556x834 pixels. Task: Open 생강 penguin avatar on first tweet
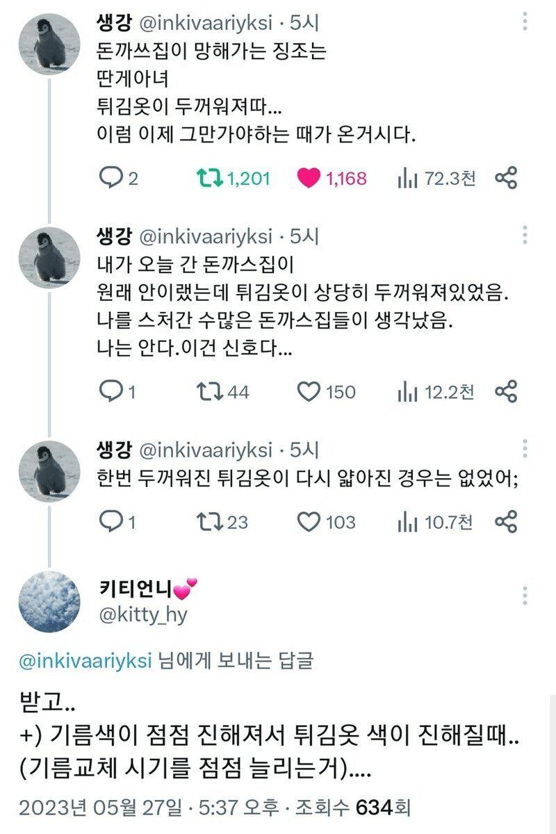(49, 43)
